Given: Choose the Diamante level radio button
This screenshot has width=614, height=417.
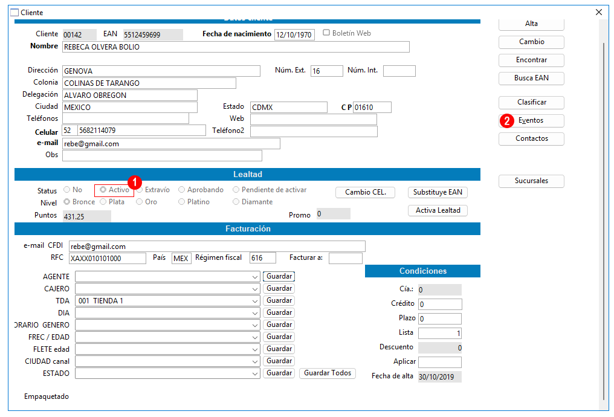Looking at the screenshot, I should (236, 202).
